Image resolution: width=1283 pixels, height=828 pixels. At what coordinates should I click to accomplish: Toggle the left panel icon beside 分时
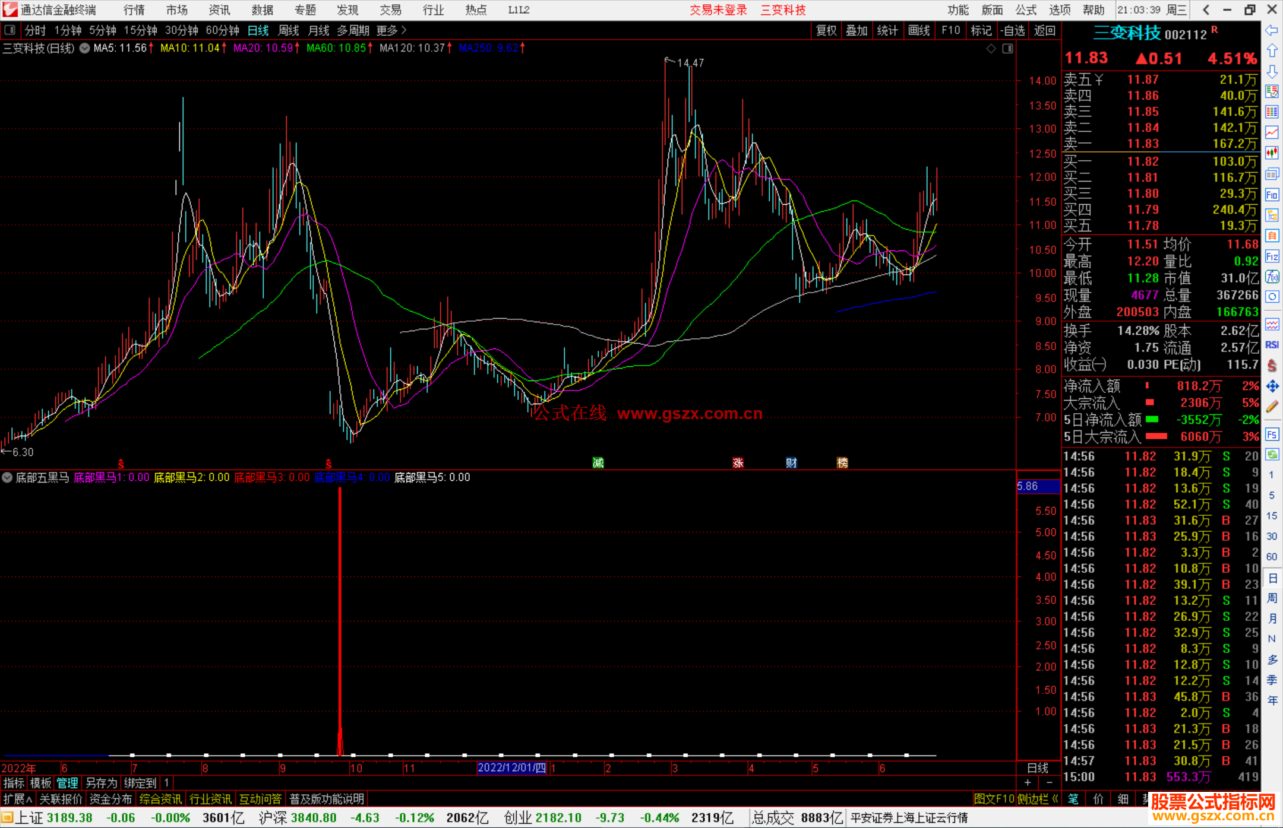click(x=10, y=30)
